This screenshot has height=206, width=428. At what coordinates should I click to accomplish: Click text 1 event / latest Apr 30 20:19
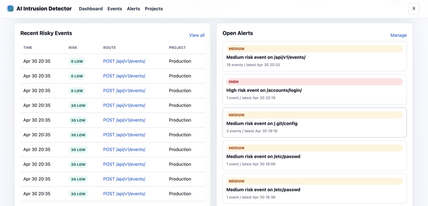coord(251,98)
